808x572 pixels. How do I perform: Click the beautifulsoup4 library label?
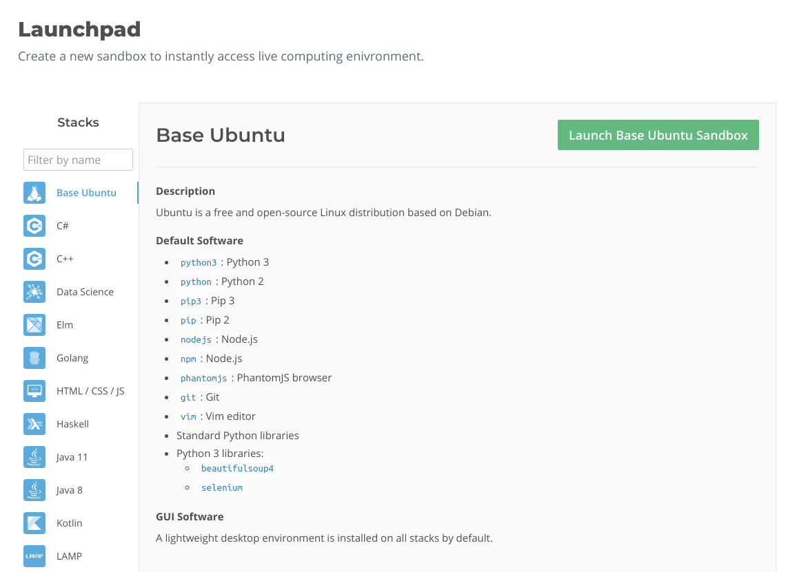(237, 469)
